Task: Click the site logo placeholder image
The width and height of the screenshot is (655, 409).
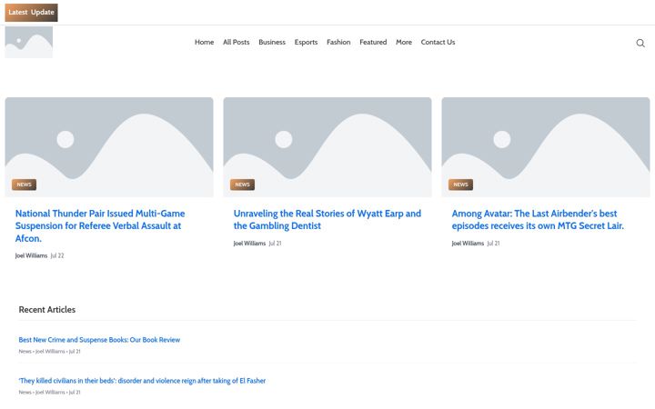Action: pyautogui.click(x=29, y=42)
